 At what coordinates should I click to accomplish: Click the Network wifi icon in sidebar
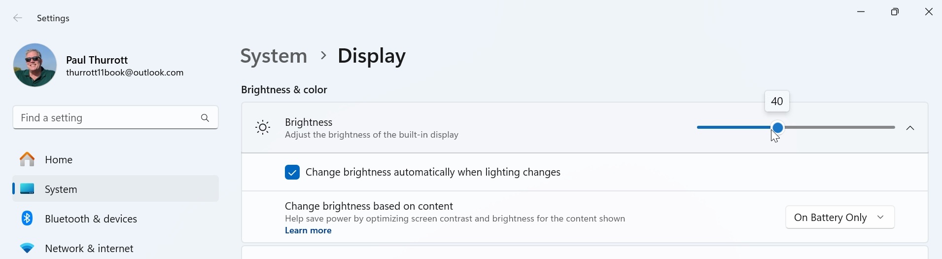coord(27,248)
